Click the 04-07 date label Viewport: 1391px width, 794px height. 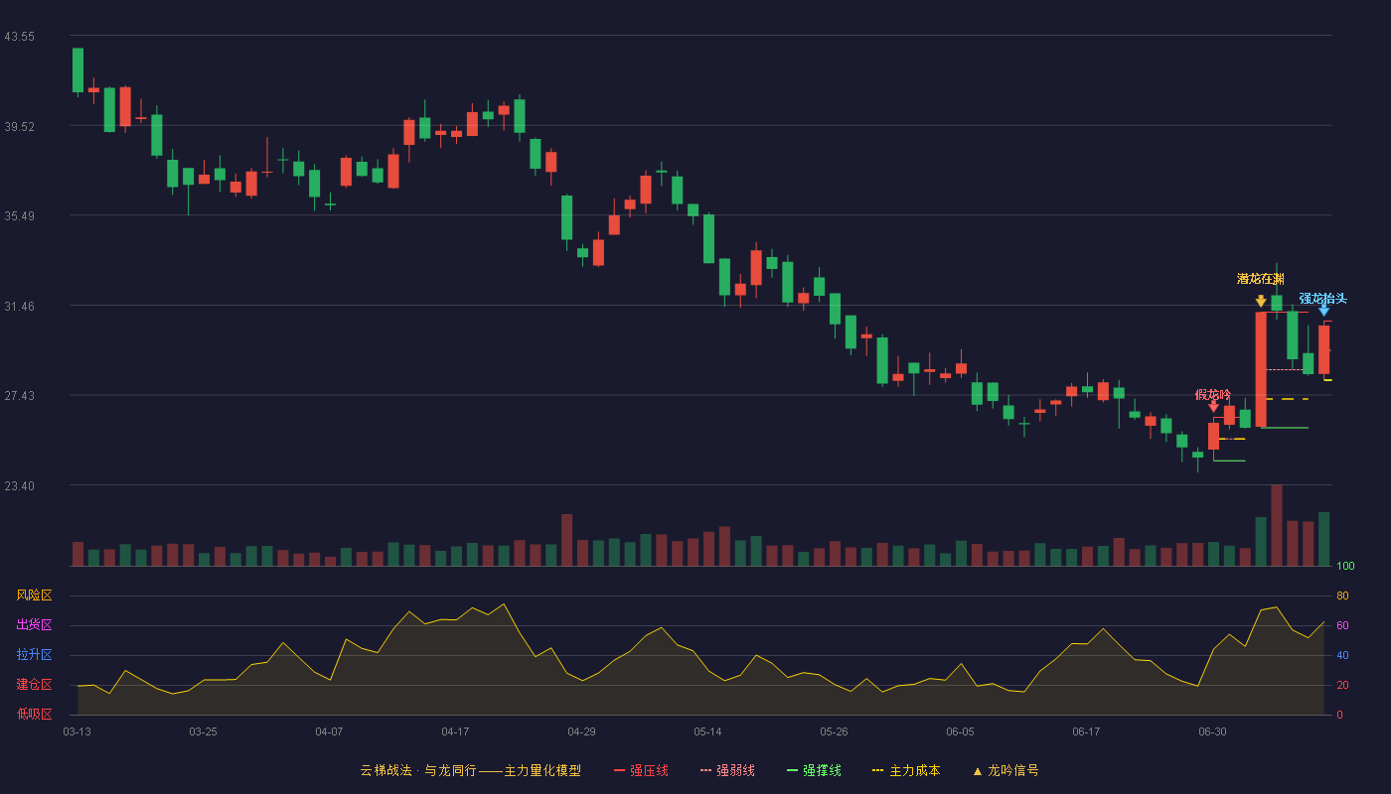coord(329,731)
